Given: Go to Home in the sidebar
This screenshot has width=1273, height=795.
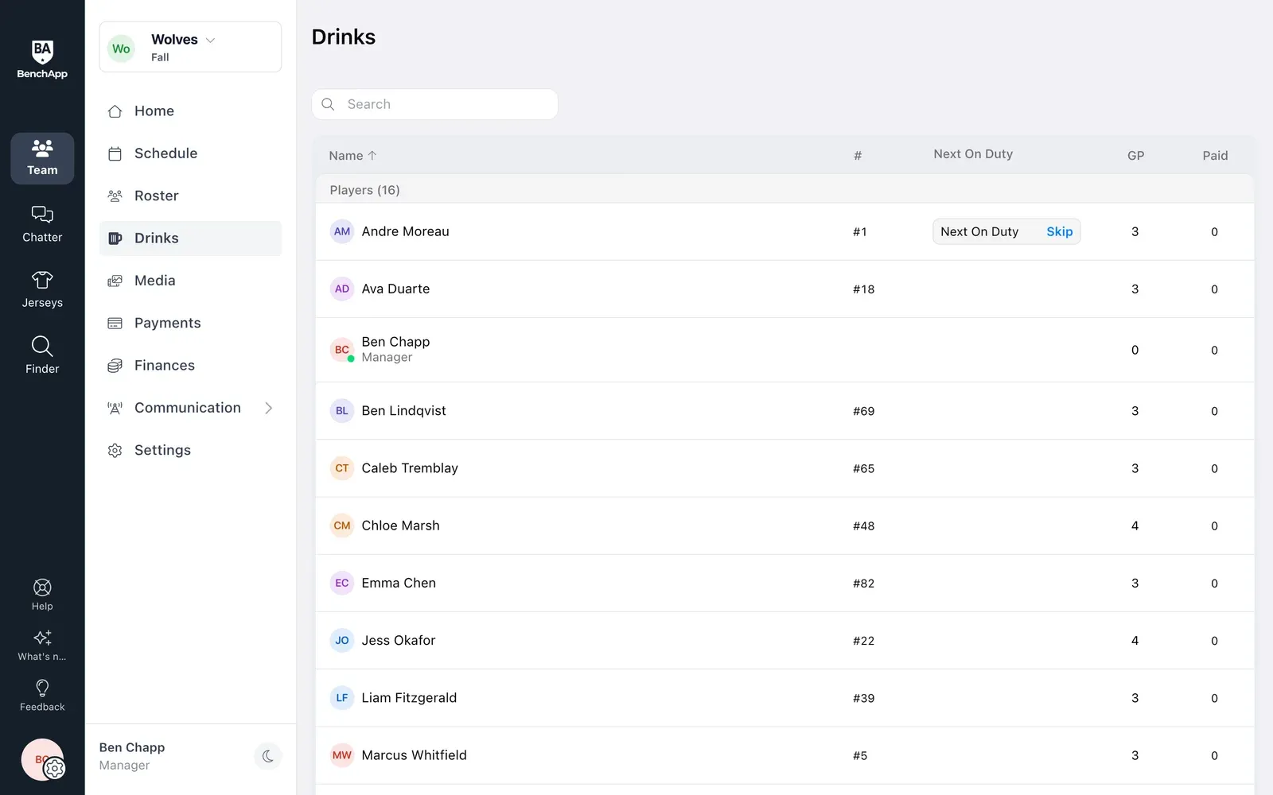Looking at the screenshot, I should (x=190, y=111).
